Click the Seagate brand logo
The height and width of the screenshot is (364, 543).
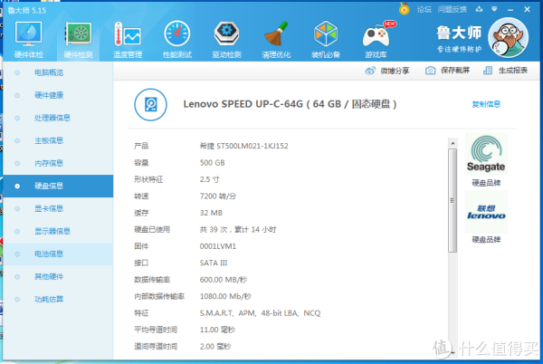point(486,154)
